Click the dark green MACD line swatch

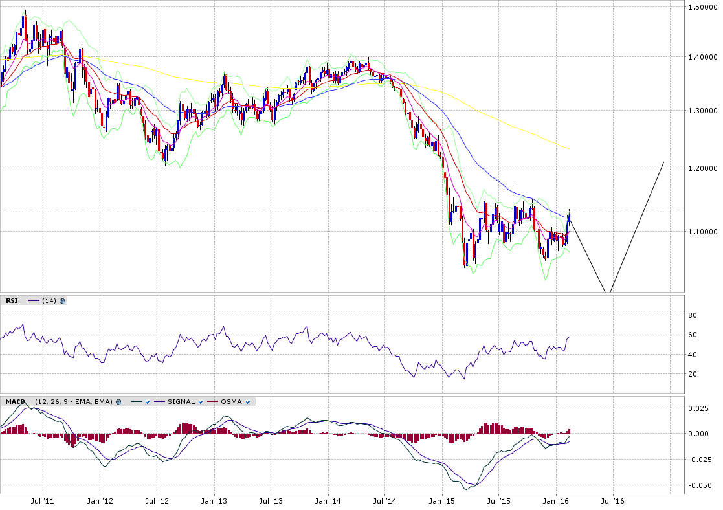[x=137, y=402]
